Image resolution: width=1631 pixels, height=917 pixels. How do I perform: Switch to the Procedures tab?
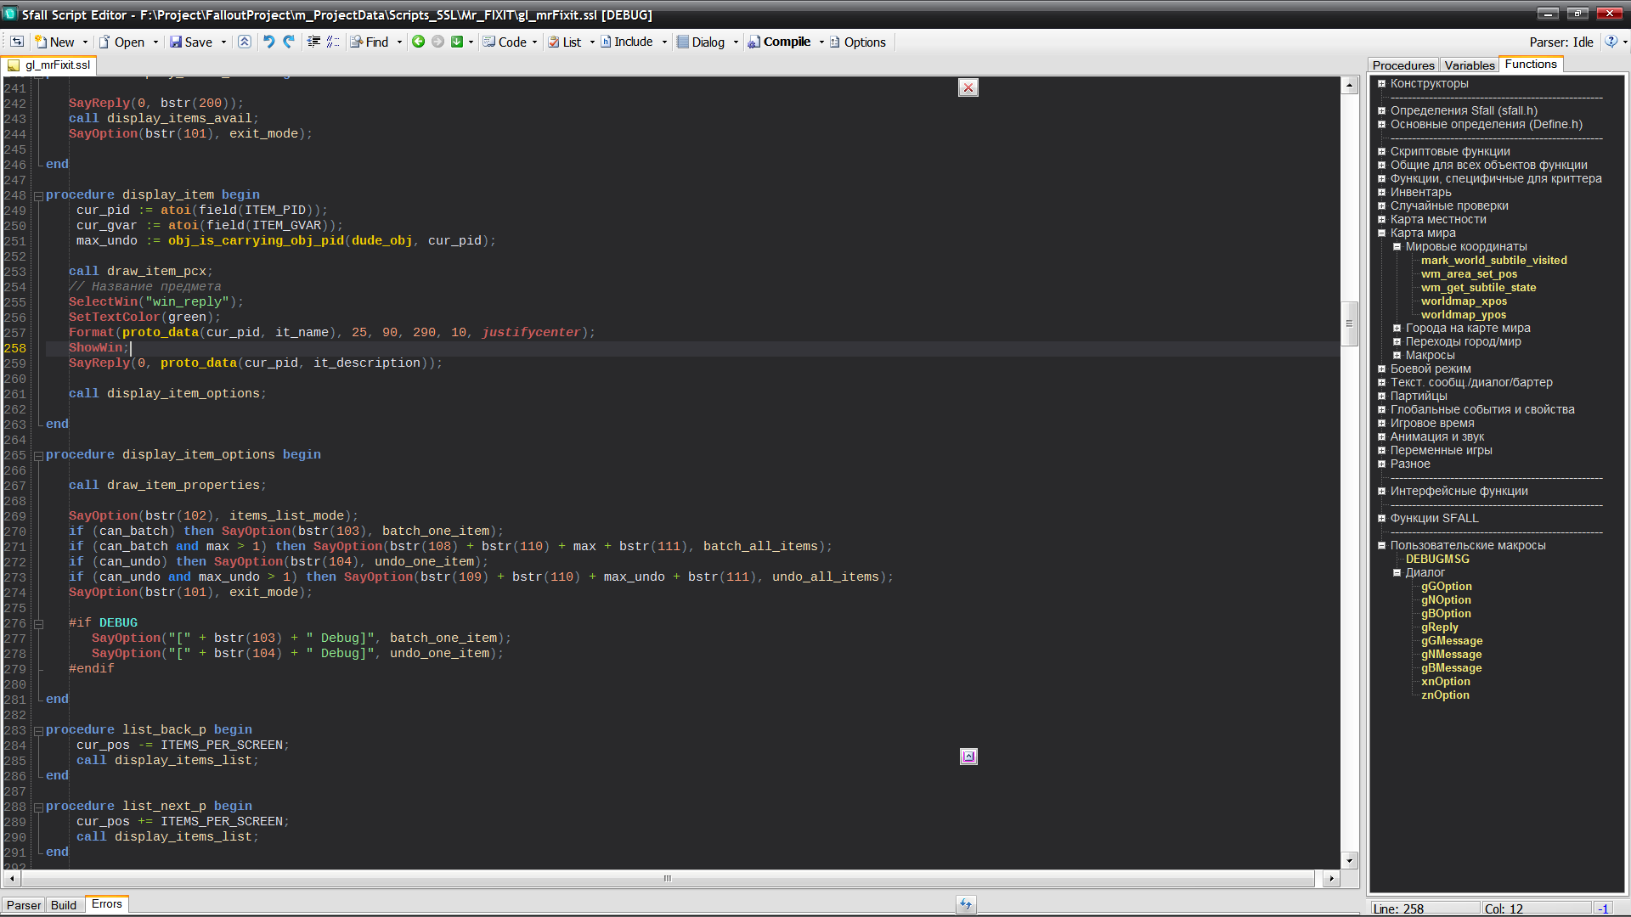(1402, 65)
